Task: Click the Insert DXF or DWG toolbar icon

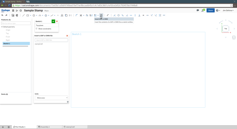Action: point(101,15)
